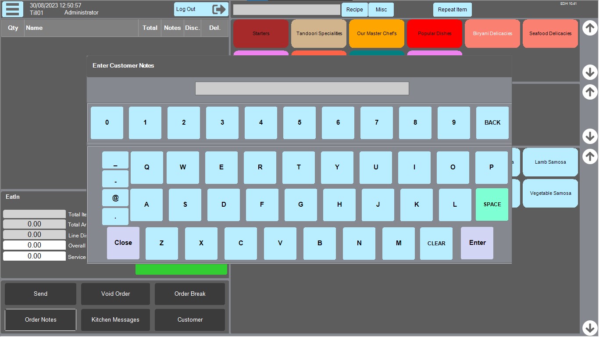The width and height of the screenshot is (599, 337).
Task: Open the hamburger main menu
Action: (x=13, y=9)
